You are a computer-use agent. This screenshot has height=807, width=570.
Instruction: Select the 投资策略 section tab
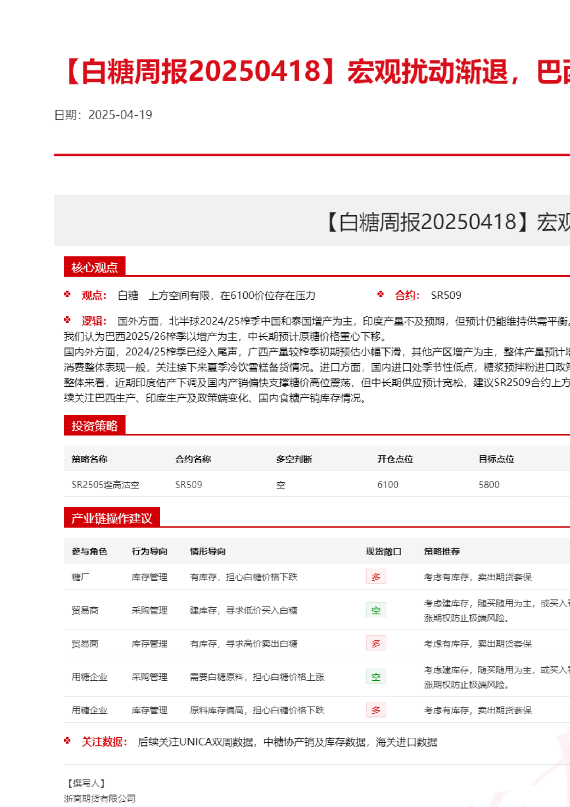[95, 426]
